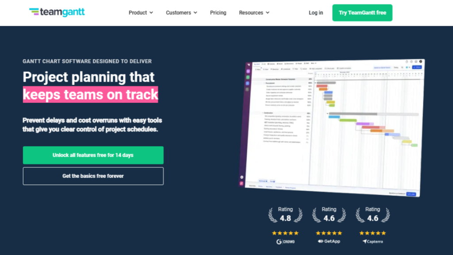Open the Customers dropdown
The image size is (453, 255).
tap(181, 13)
